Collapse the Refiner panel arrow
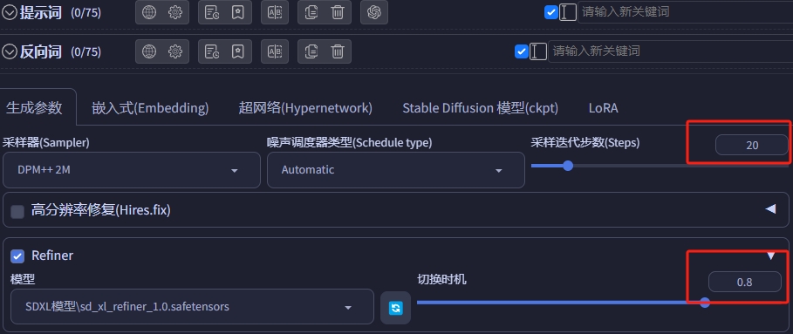Viewport: 793px width, 334px height. click(770, 256)
